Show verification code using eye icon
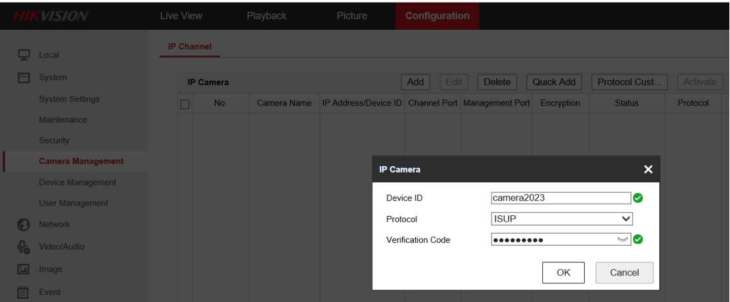Image resolution: width=730 pixels, height=302 pixels. [x=622, y=240]
